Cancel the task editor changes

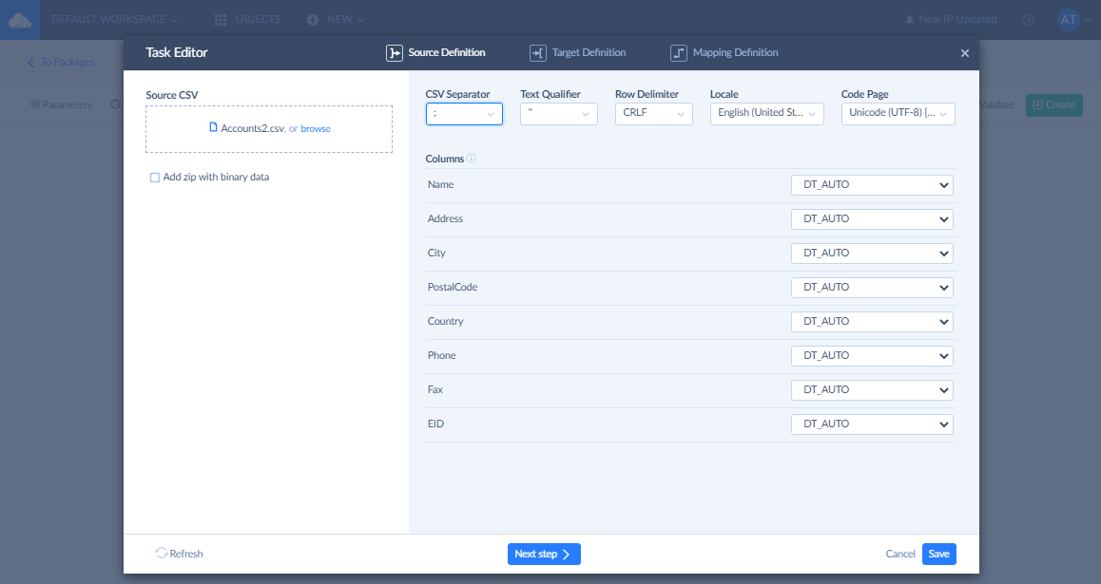pos(899,554)
